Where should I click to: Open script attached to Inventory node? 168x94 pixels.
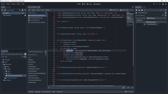pos(25,15)
